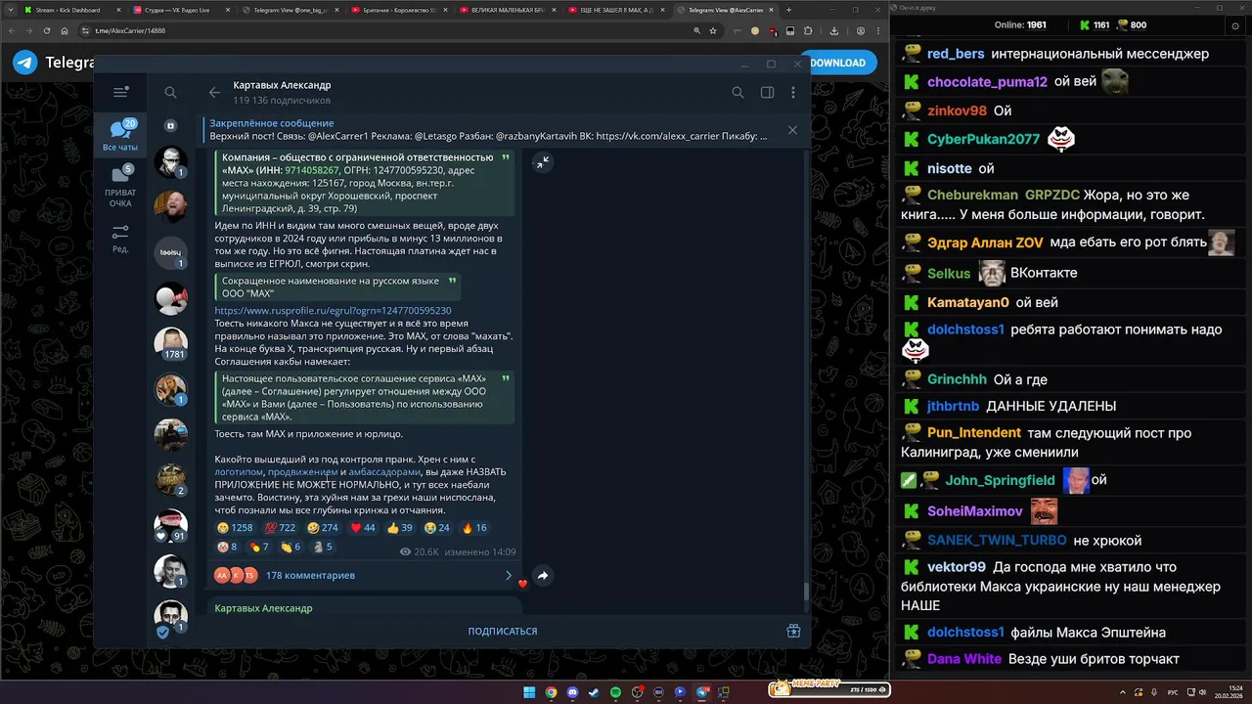Click the INN number 9714058267
Viewport: 1252px width, 704px height.
312,170
